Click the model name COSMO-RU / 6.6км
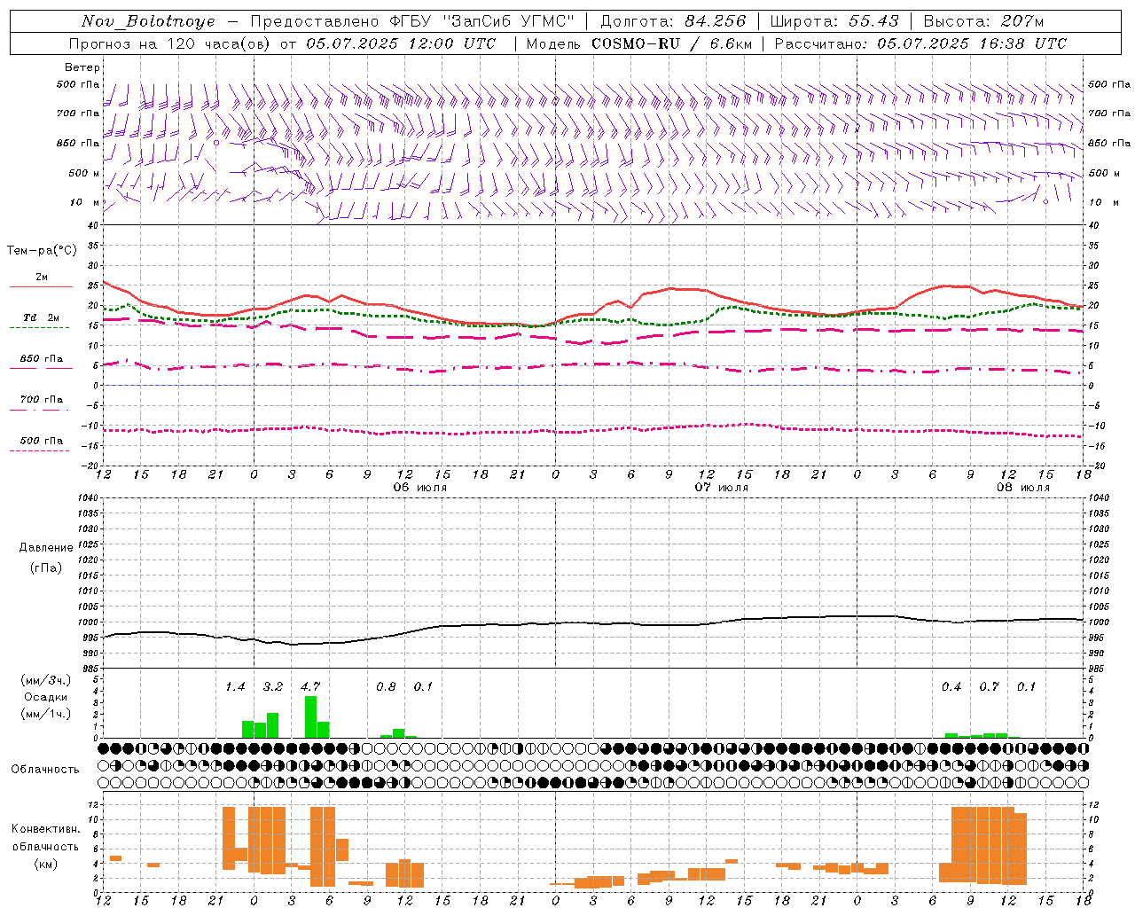The height and width of the screenshot is (908, 1135). pyautogui.click(x=672, y=43)
